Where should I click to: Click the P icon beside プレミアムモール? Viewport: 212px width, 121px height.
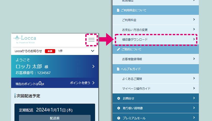tap(119, 118)
